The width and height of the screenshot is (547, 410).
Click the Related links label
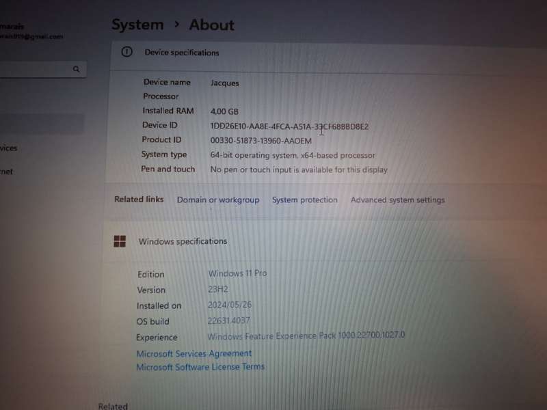pos(139,200)
